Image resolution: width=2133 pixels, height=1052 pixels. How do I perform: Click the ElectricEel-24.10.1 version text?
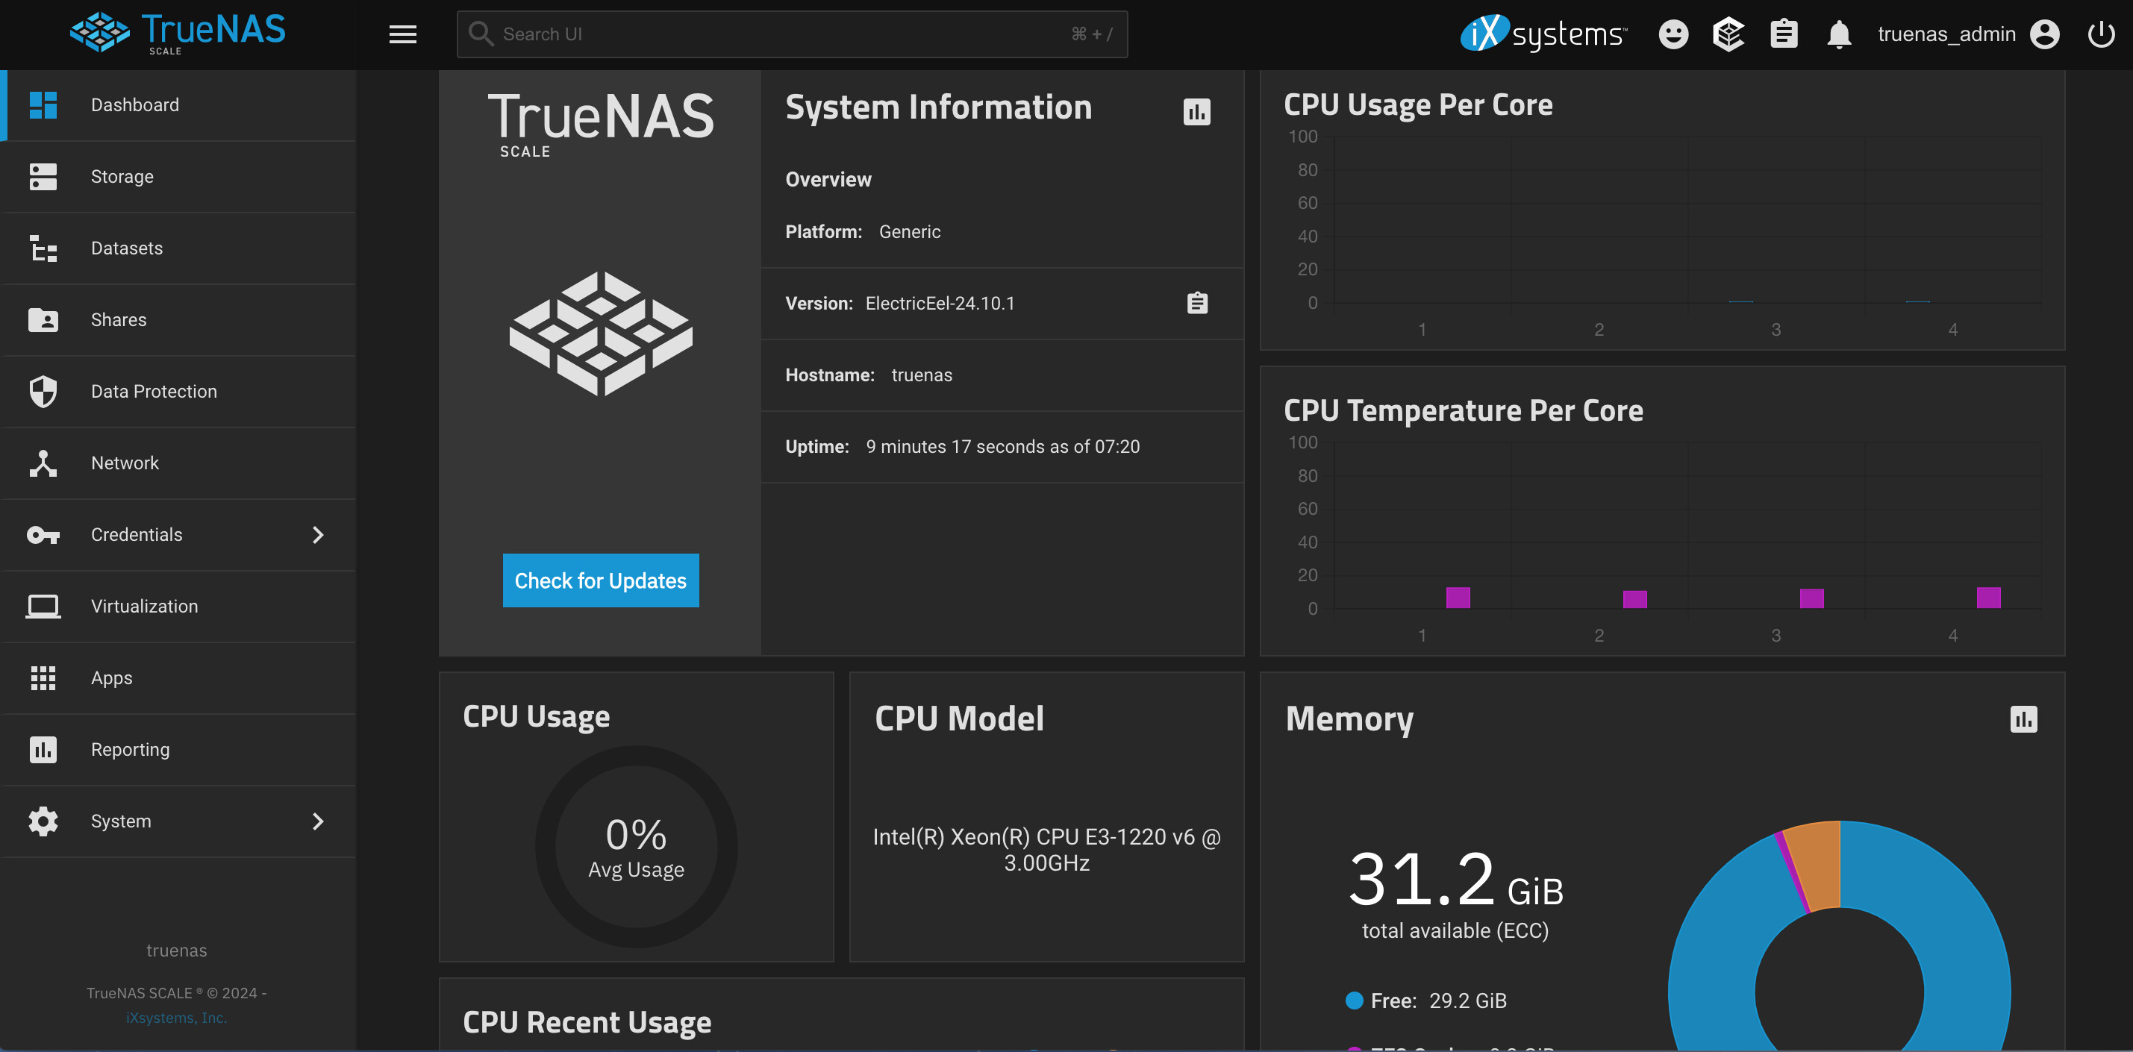940,303
